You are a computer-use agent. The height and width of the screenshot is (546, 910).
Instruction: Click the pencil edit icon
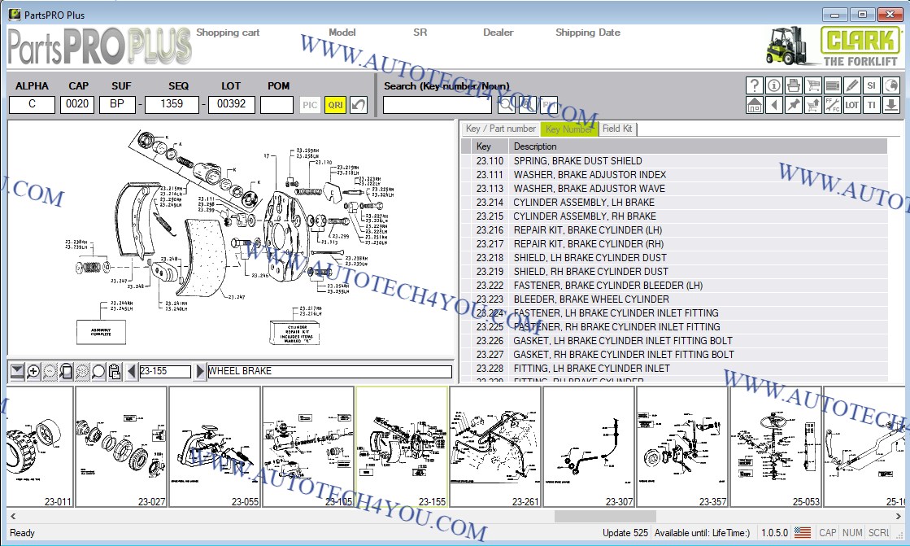pyautogui.click(x=851, y=85)
